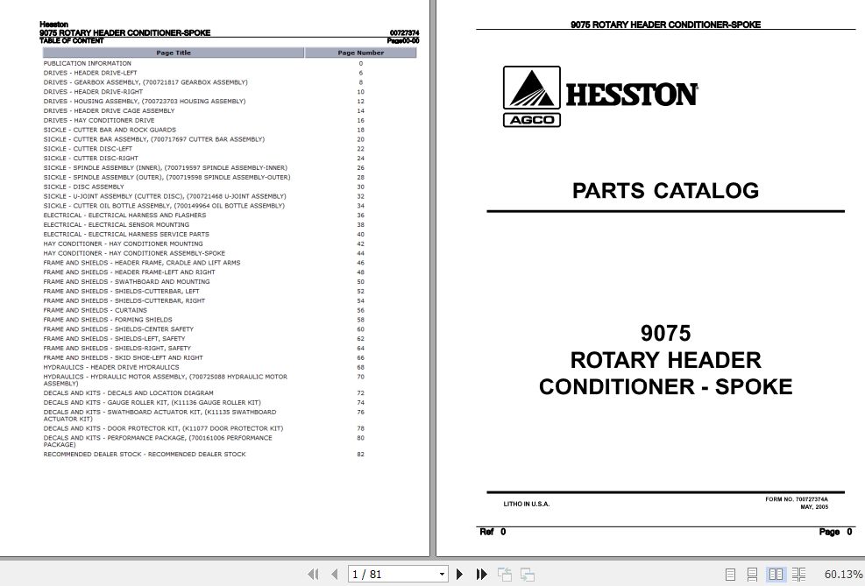Click the next view navigation icon
Image resolution: width=865 pixels, height=586 pixels.
pyautogui.click(x=528, y=574)
